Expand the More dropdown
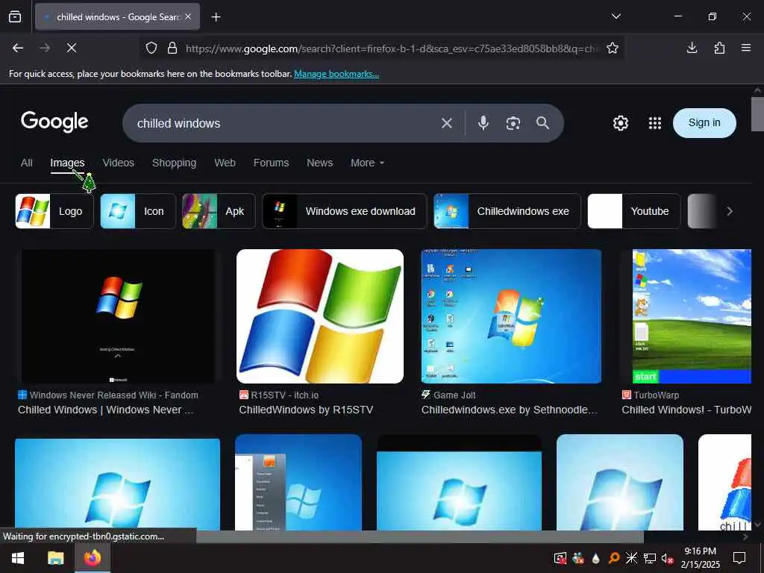This screenshot has width=764, height=573. (x=367, y=163)
